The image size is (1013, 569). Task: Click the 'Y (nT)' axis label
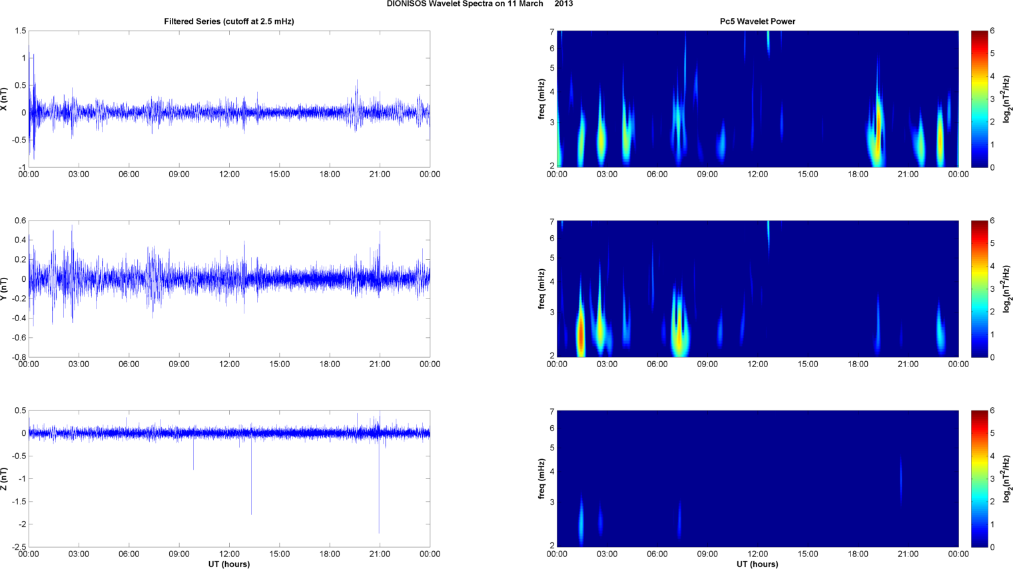click(x=4, y=289)
